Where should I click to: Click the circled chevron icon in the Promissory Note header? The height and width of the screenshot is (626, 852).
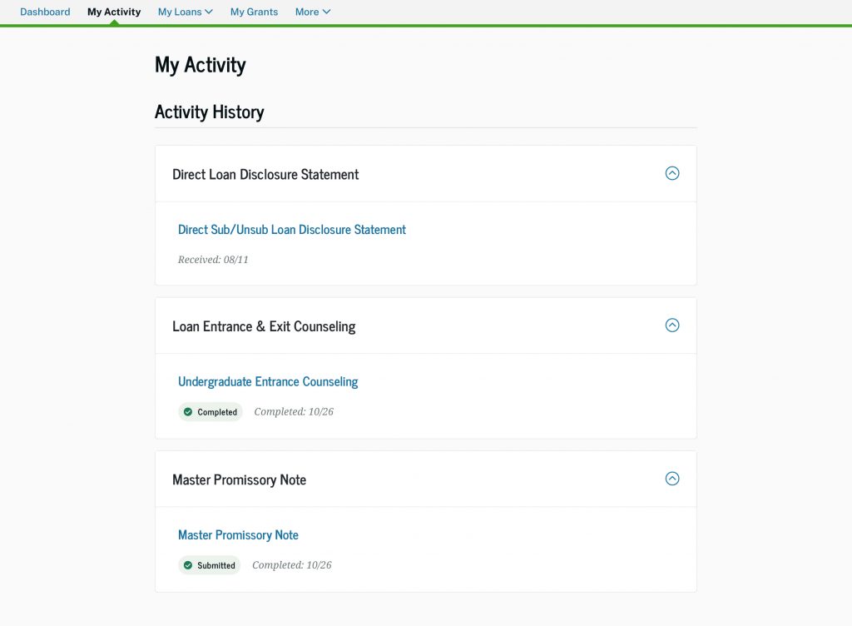671,479
